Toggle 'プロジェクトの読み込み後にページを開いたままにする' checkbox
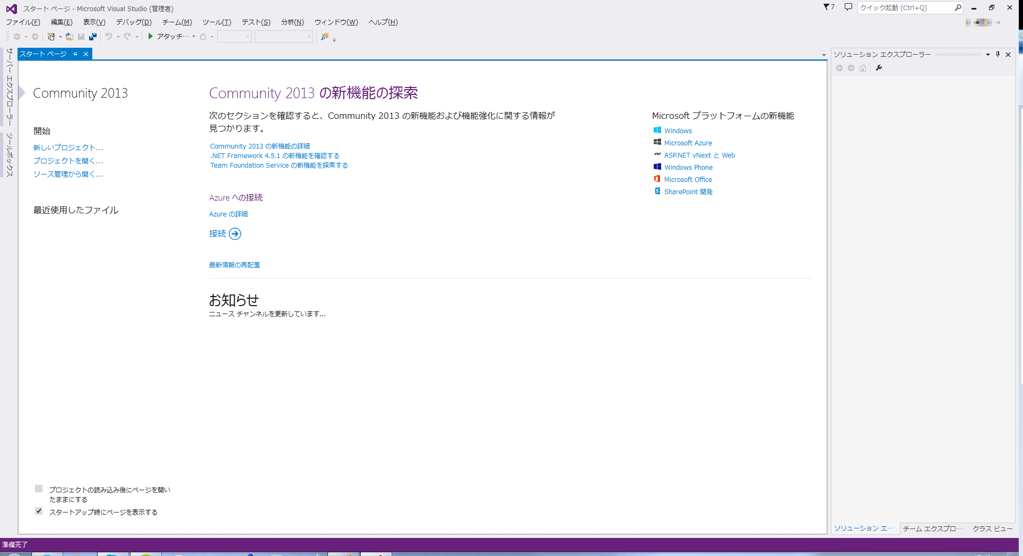The height and width of the screenshot is (556, 1023). pyautogui.click(x=39, y=489)
